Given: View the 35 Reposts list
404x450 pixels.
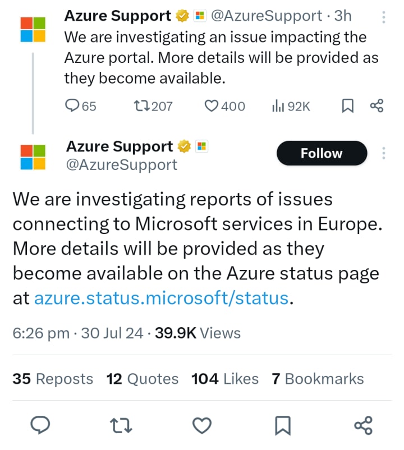Looking at the screenshot, I should click(53, 379).
